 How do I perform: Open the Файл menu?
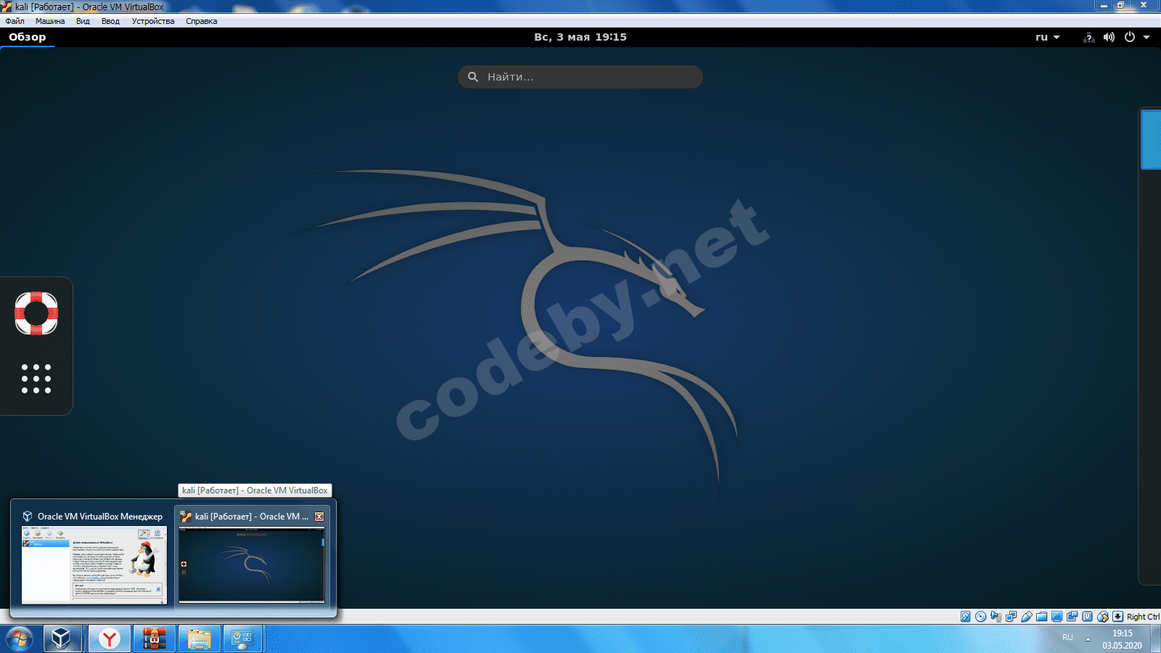pos(15,21)
